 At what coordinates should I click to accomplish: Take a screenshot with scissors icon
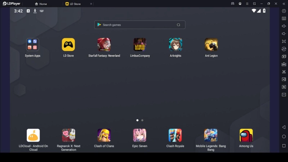pyautogui.click(x=284, y=72)
